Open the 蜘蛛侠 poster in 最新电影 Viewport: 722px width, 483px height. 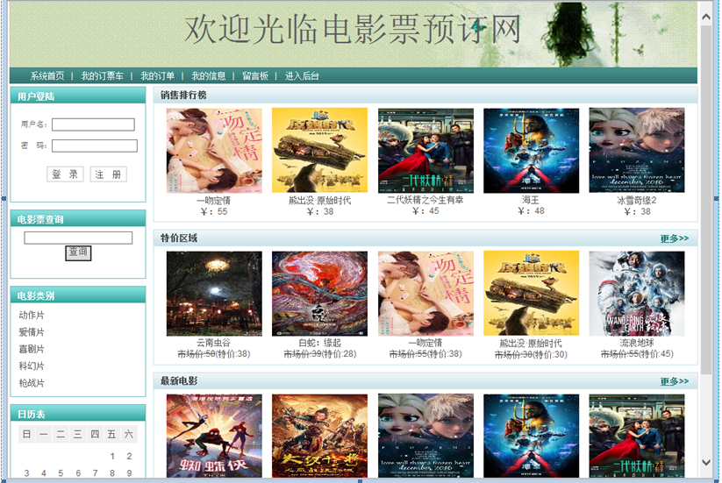tap(214, 436)
